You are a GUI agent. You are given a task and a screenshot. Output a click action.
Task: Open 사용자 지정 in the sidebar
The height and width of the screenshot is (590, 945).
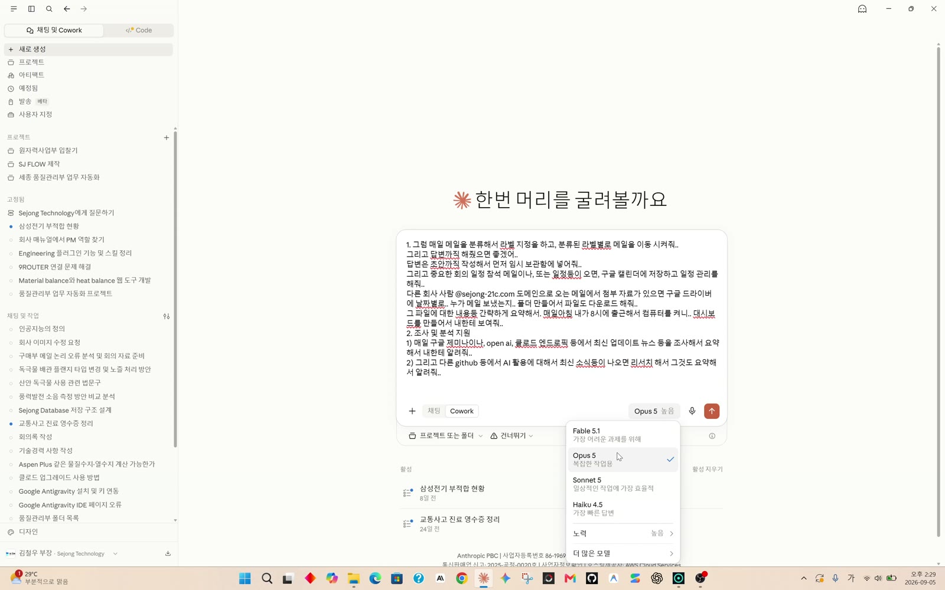tap(89, 114)
